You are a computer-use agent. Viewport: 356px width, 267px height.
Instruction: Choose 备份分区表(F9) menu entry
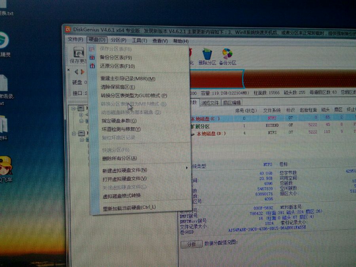(x=116, y=57)
